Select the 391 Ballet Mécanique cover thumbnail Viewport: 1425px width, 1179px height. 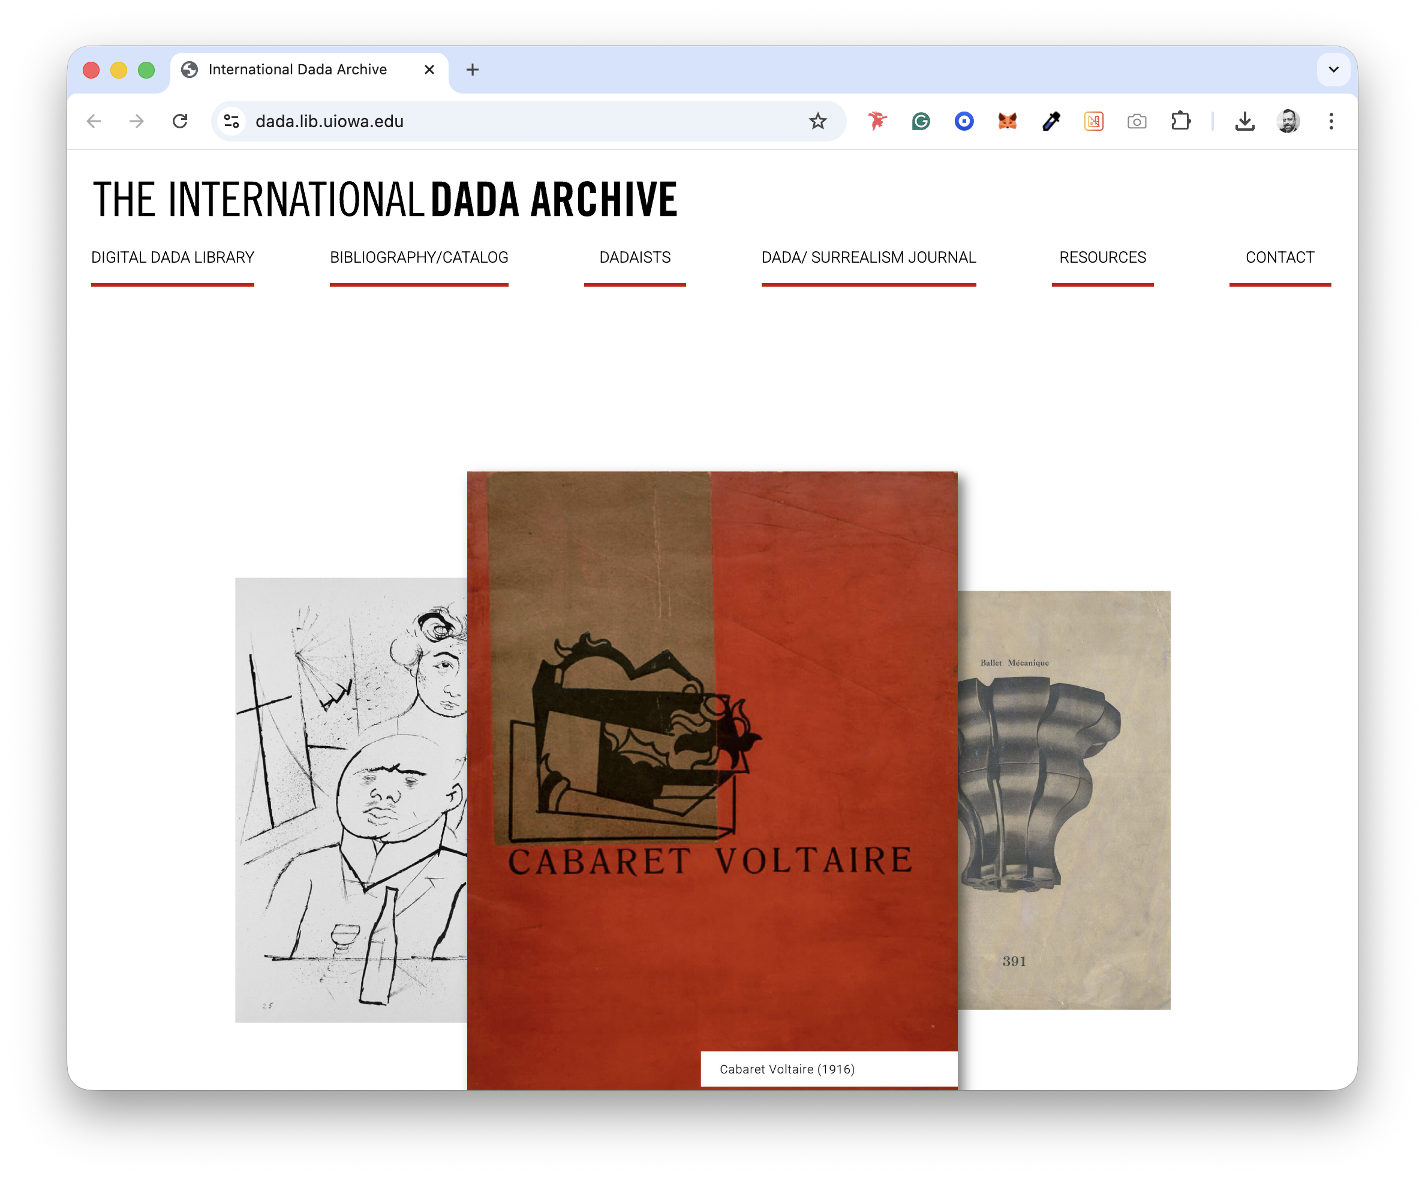coord(1064,801)
